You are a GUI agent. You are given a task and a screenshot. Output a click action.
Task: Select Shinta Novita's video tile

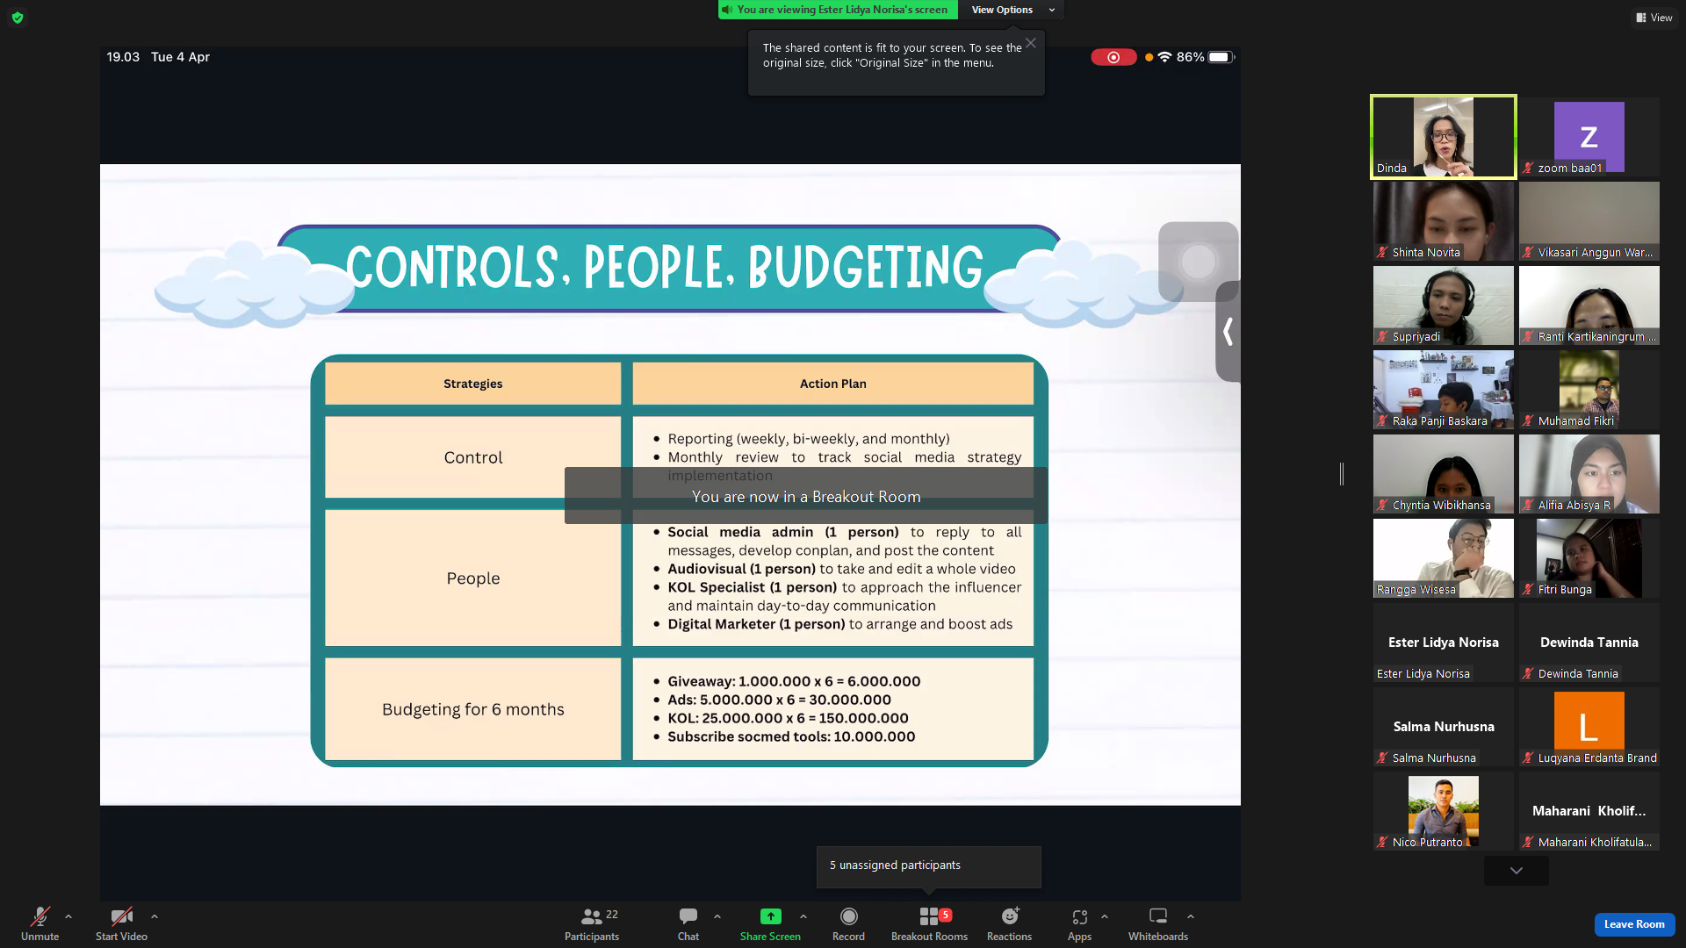click(x=1444, y=221)
